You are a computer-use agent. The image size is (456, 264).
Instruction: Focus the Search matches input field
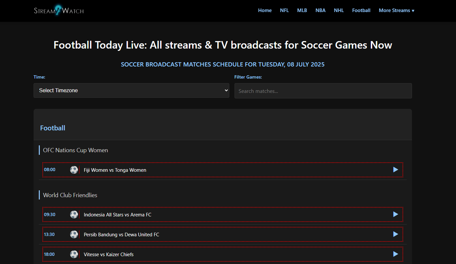pos(323,91)
